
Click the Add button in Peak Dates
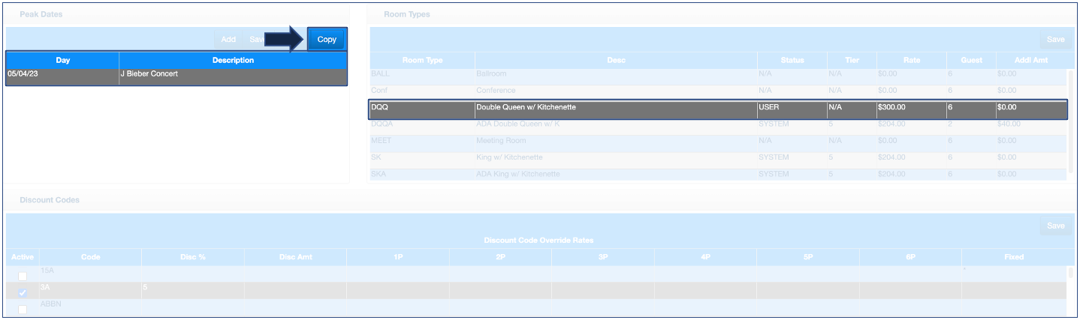click(228, 40)
